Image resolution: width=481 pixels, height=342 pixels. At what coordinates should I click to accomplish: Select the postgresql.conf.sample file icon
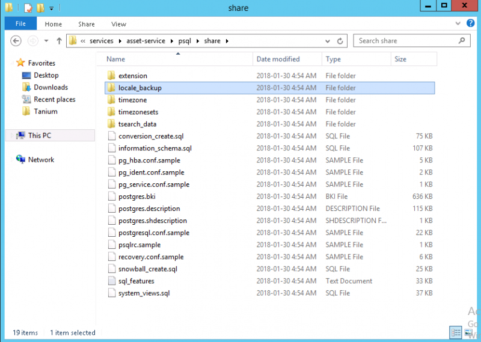[x=112, y=233]
